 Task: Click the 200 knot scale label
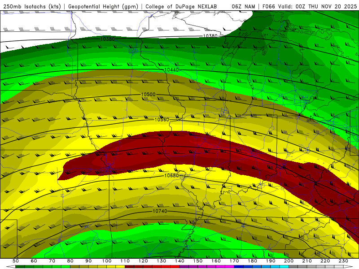(x=289, y=261)
